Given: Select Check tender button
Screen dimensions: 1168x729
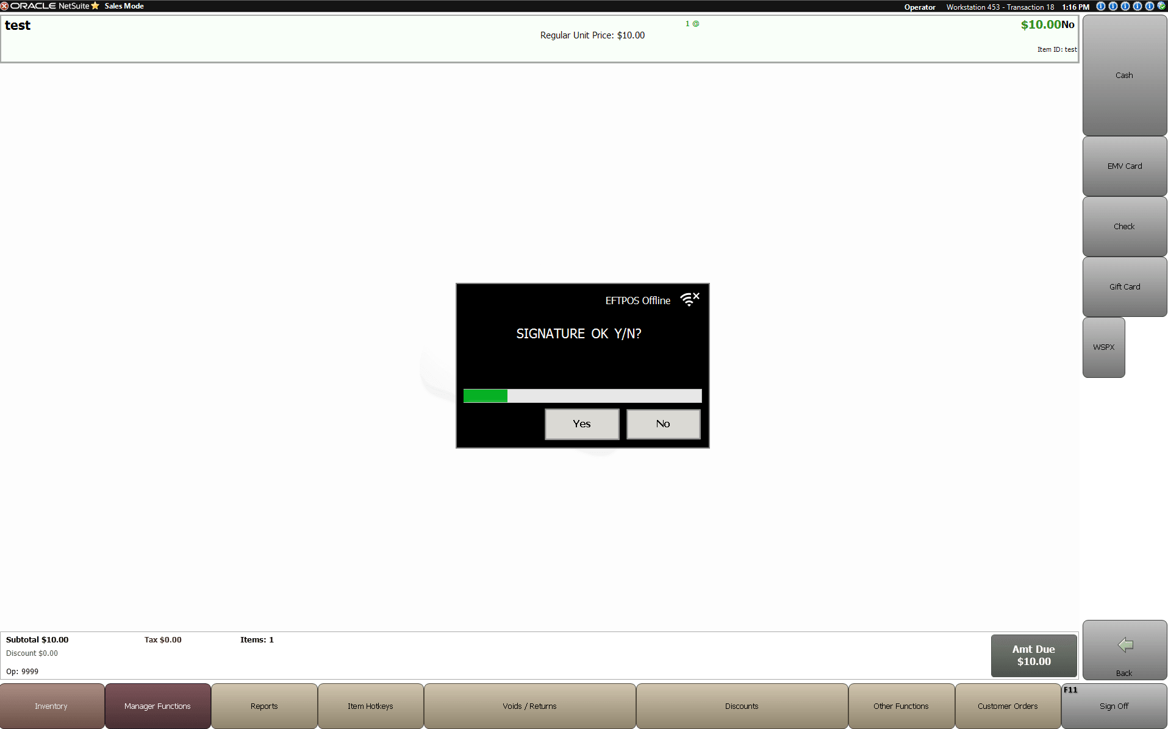Looking at the screenshot, I should (x=1125, y=226).
